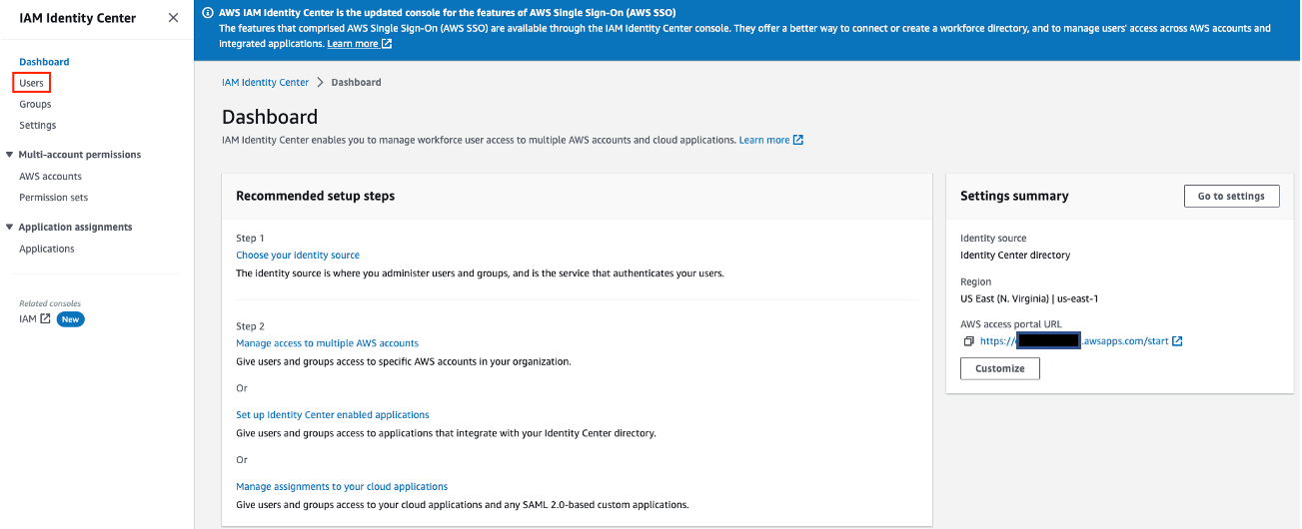Open Choose your identity source link

(298, 256)
